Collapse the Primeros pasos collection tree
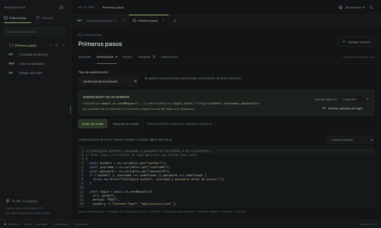The width and height of the screenshot is (381, 228). coord(6,45)
